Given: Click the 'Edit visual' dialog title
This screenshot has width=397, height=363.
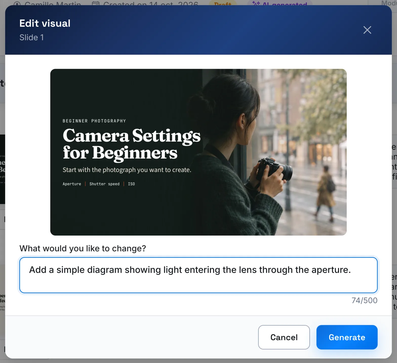Looking at the screenshot, I should pyautogui.click(x=45, y=23).
